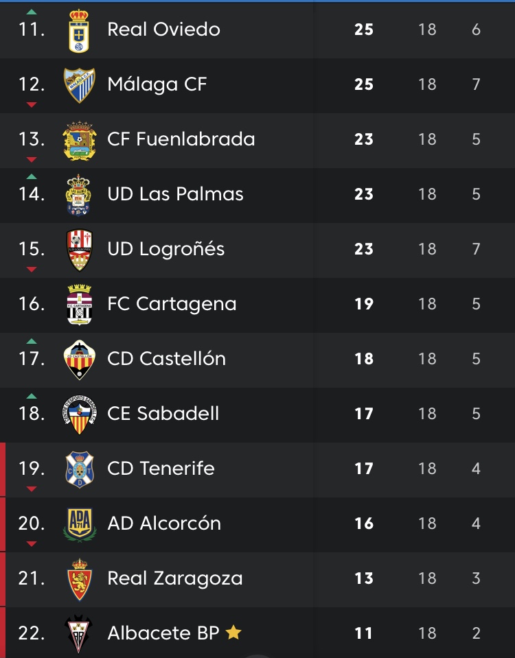Select the UD Las Palmas name
Viewport: 515px width, 658px height.
(175, 194)
